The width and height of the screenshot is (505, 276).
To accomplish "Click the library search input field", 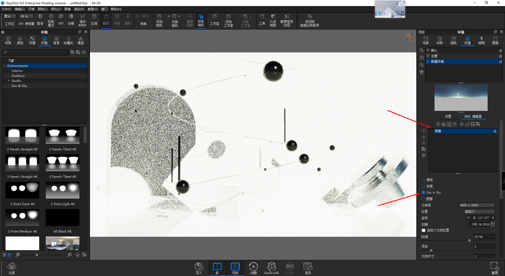I will click(36, 52).
